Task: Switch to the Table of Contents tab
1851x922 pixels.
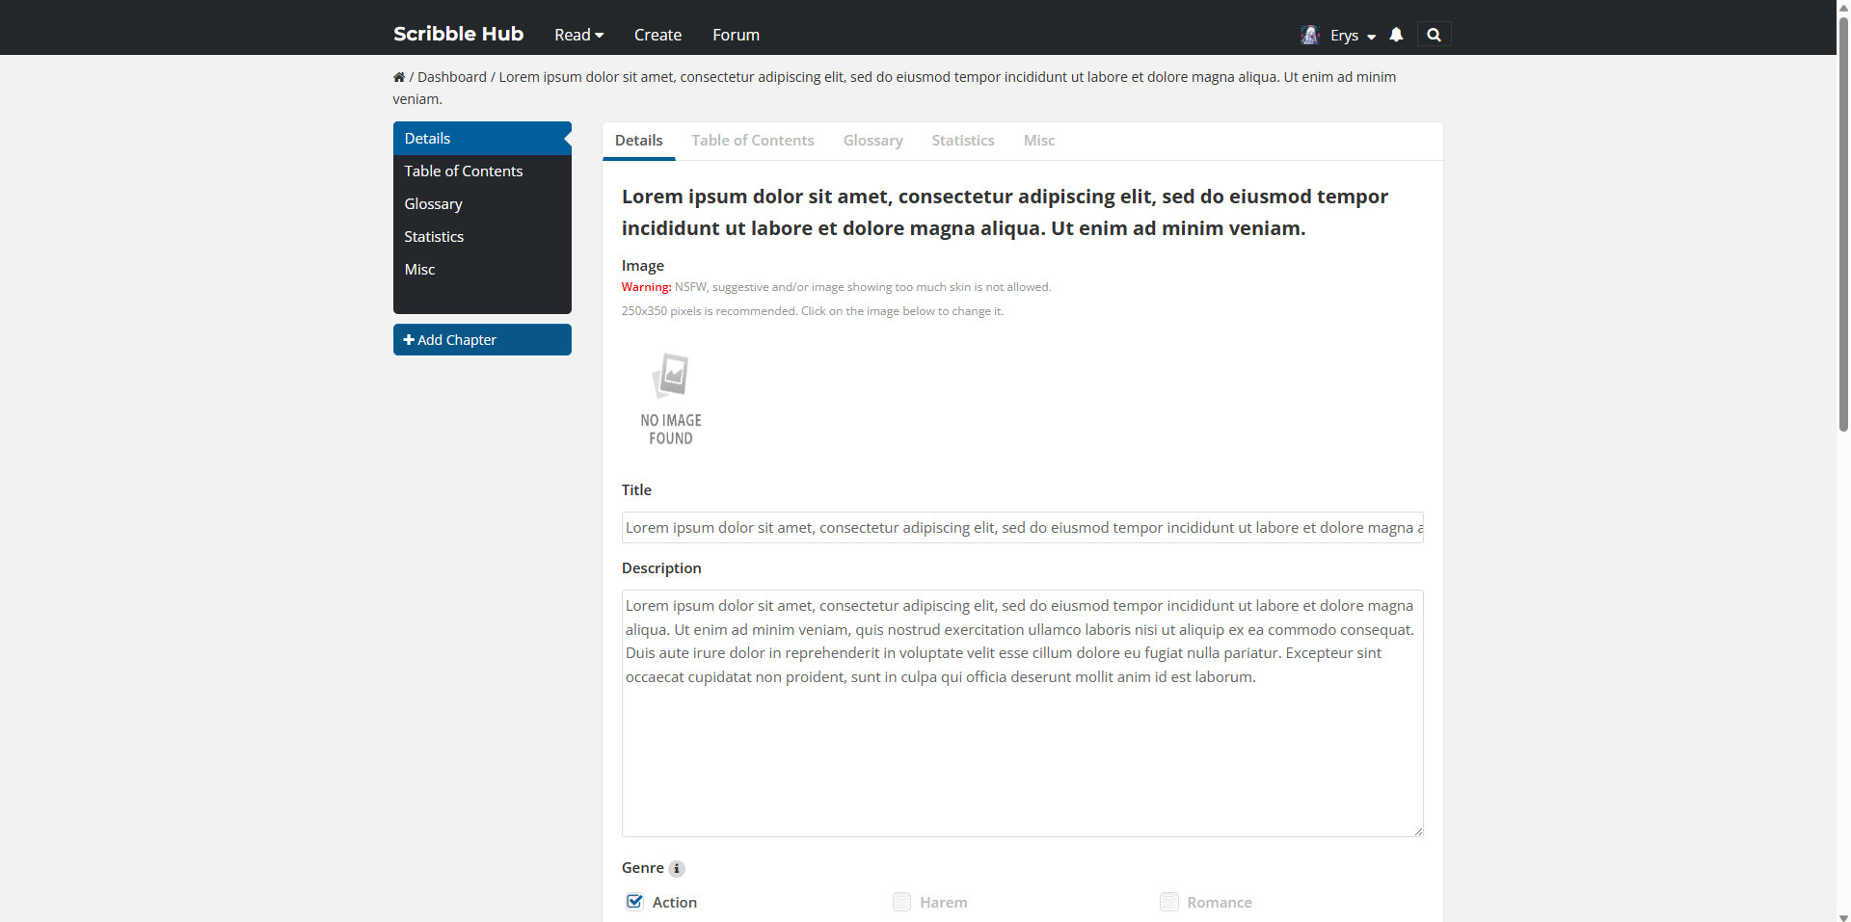Action: [x=752, y=141]
